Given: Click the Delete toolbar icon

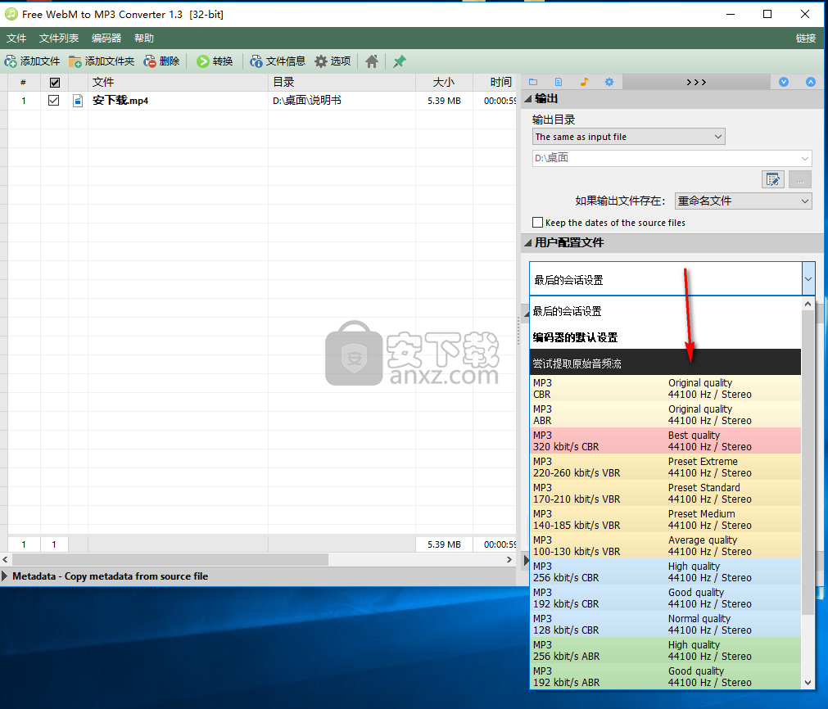Looking at the screenshot, I should (150, 61).
